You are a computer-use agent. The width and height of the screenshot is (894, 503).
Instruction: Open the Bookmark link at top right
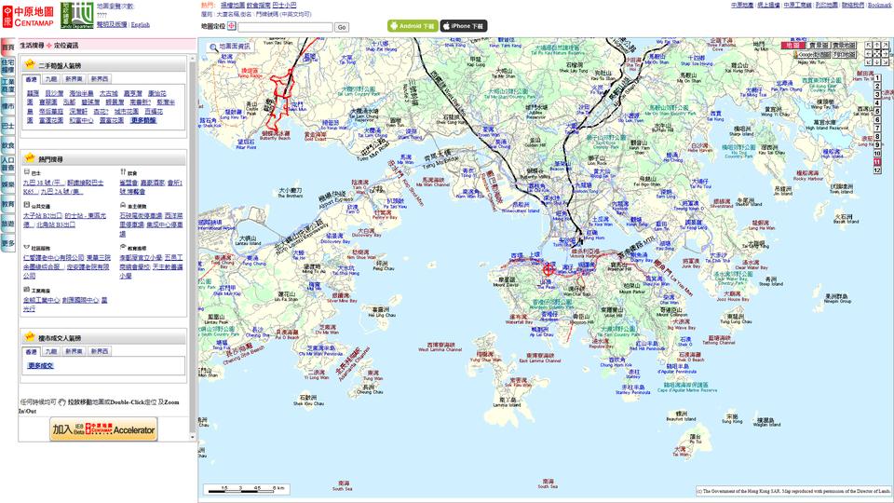[x=880, y=6]
